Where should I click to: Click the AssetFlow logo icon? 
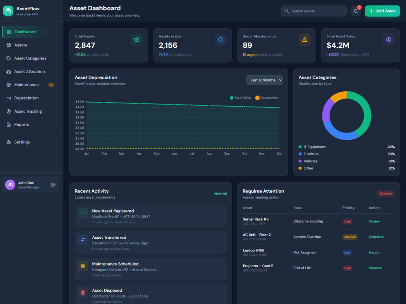pos(8,11)
